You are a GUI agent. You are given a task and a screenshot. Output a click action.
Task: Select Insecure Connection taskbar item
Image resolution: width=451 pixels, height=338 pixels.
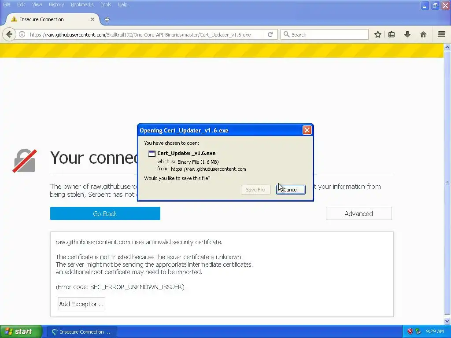(81, 332)
